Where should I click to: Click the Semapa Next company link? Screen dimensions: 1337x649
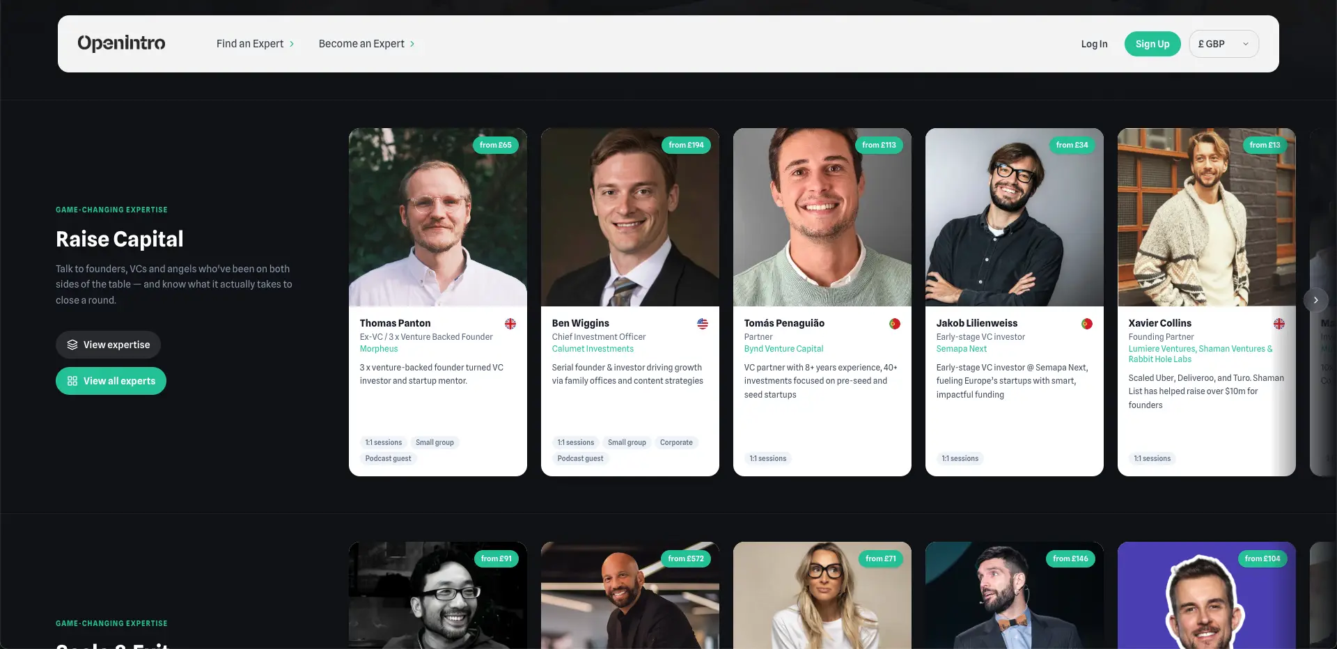[x=962, y=349]
